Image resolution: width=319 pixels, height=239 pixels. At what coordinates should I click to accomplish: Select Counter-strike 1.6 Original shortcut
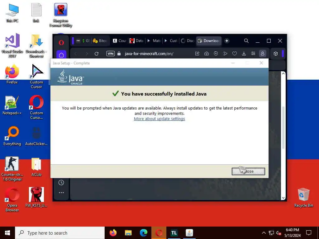click(12, 169)
